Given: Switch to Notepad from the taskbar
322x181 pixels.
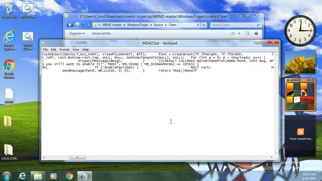Looking at the screenshot, I should (x=85, y=176).
